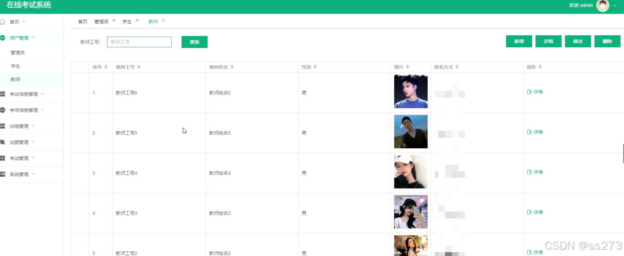This screenshot has width=624, height=256.
Task: Expand the 考试管理 chevron
Action: pos(33,157)
